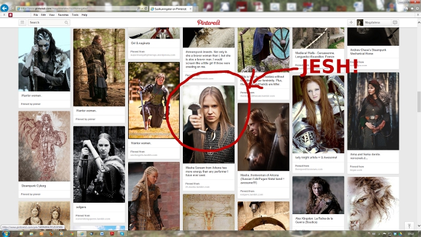Click 'Pinned by pinner' under Steampunk Cyborg
Viewport: 421px width, 237px height.
coord(31,194)
